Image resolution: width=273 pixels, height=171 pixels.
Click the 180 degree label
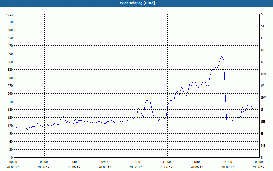pos(10,110)
